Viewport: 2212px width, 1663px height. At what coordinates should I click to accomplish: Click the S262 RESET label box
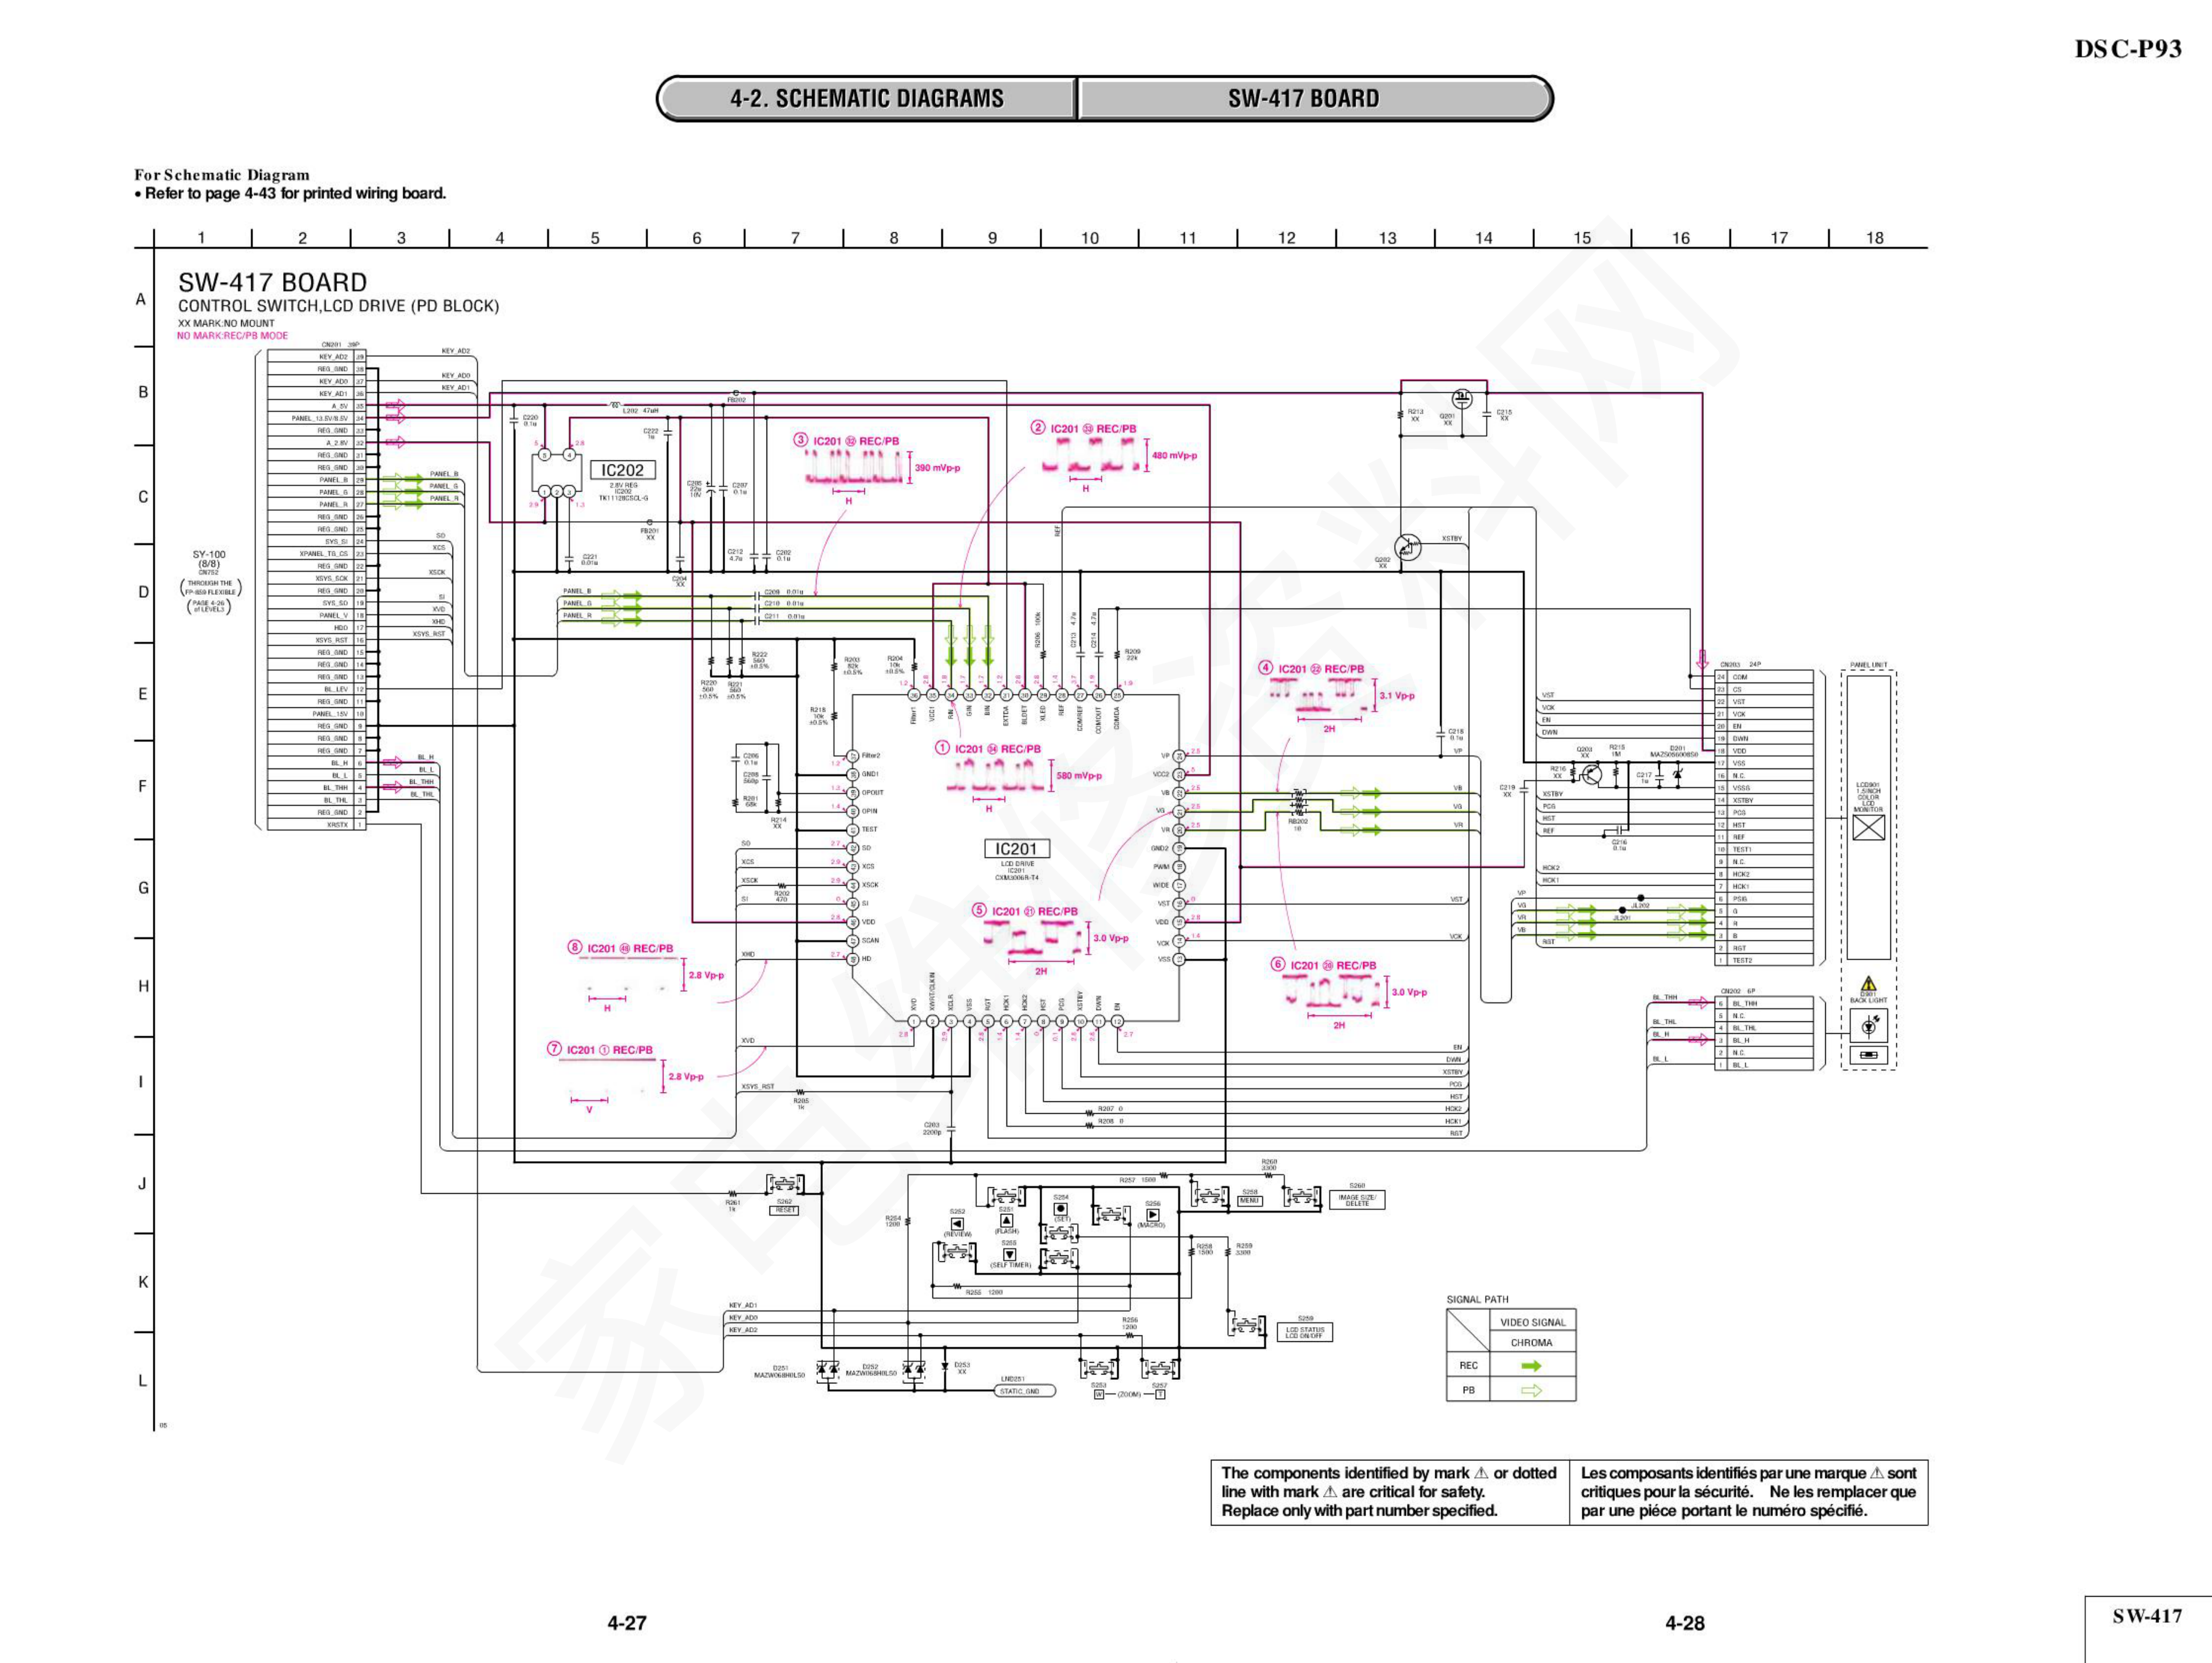click(x=785, y=1210)
